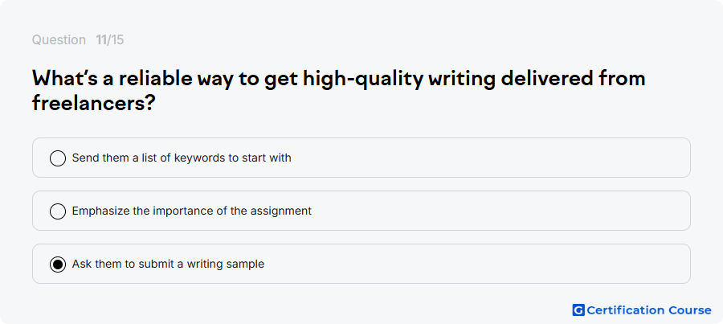This screenshot has width=723, height=324.
Task: Select the radio button for keywords list option
Action: pos(58,158)
